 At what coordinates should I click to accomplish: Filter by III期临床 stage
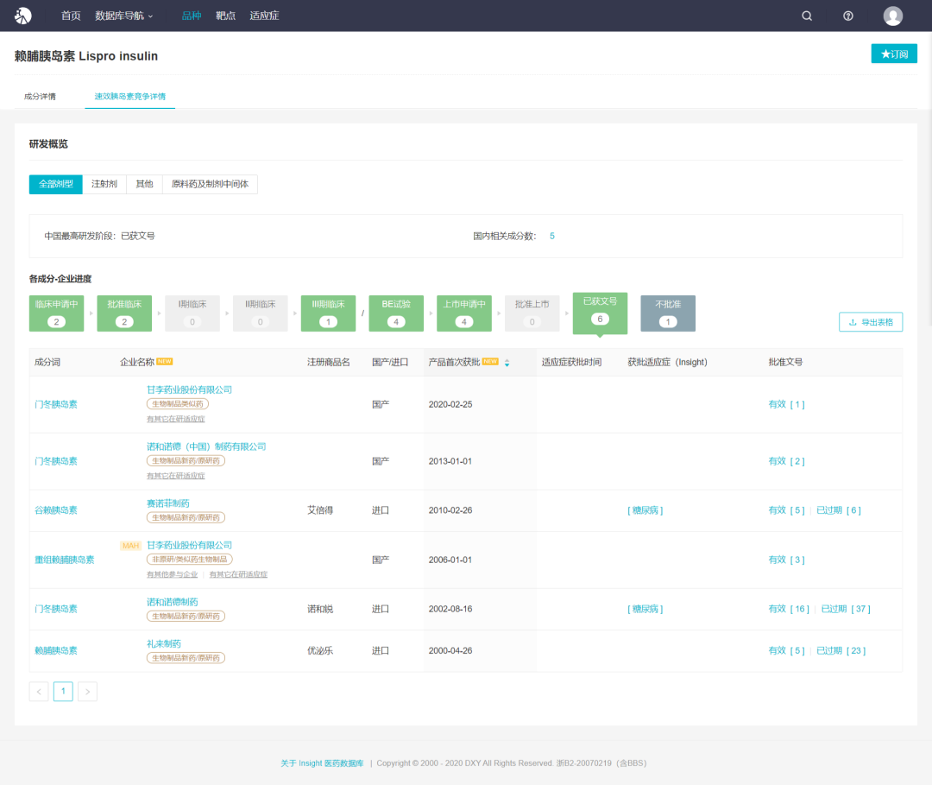tap(328, 313)
